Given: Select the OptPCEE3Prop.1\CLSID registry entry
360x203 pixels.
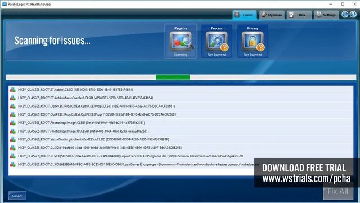Looking at the screenshot, I should tap(181, 114).
